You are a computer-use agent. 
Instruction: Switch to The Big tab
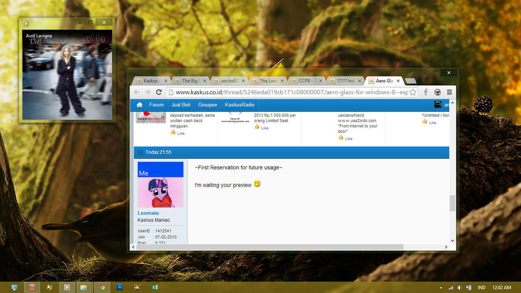(x=190, y=81)
